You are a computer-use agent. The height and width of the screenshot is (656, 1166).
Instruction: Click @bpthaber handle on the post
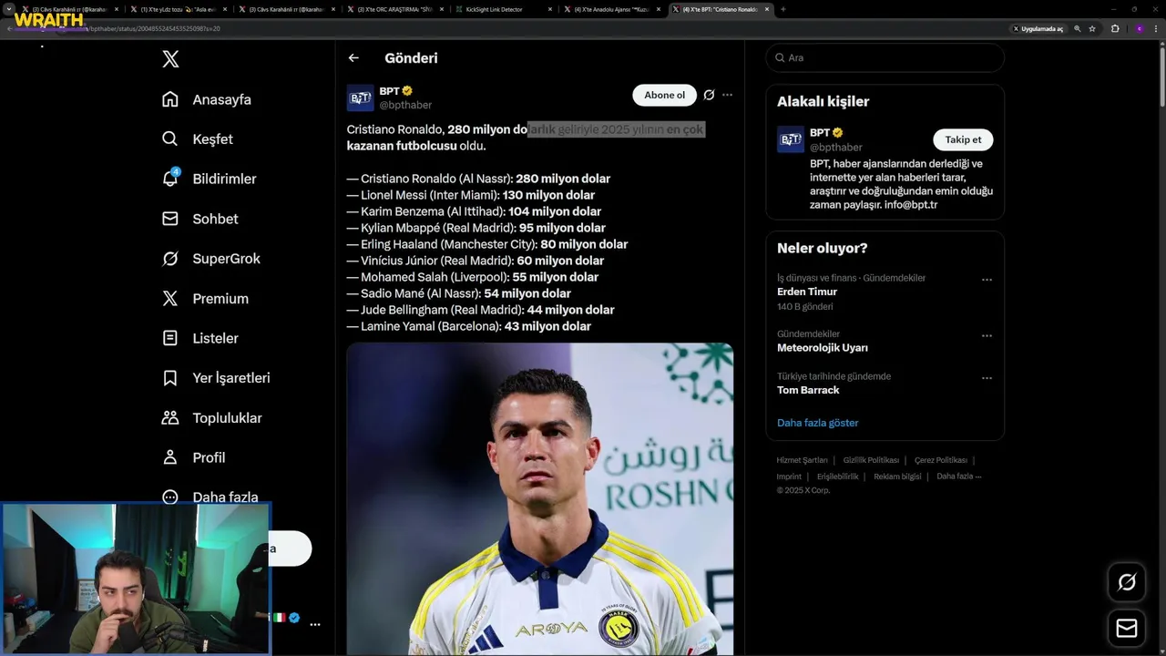(x=405, y=106)
